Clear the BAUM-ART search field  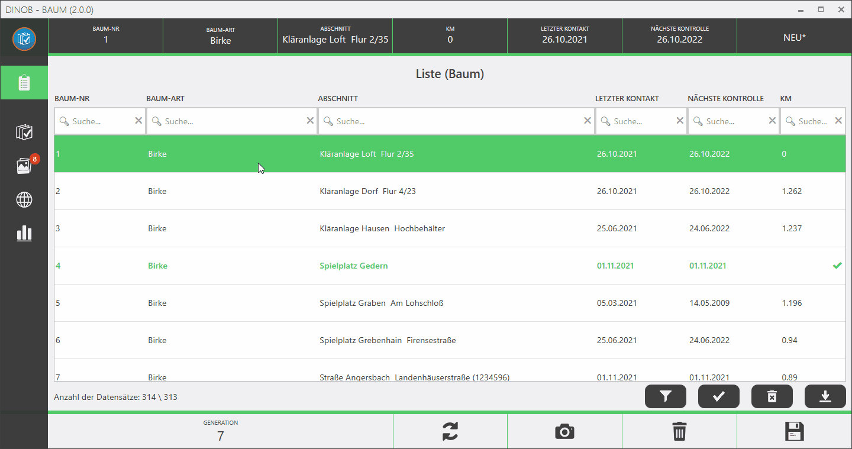click(310, 121)
